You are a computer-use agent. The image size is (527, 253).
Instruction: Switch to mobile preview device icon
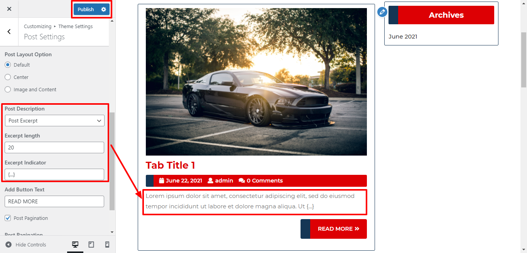(107, 245)
